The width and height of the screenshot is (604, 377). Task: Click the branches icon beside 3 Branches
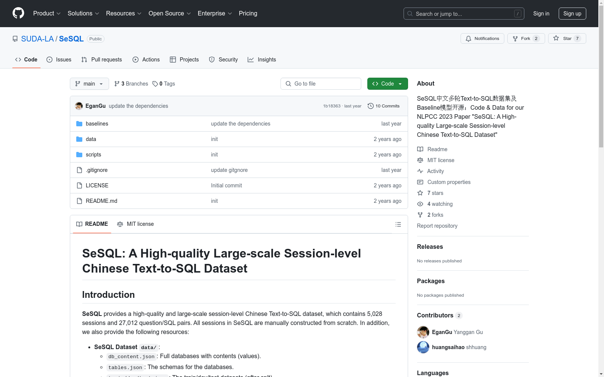coord(117,84)
